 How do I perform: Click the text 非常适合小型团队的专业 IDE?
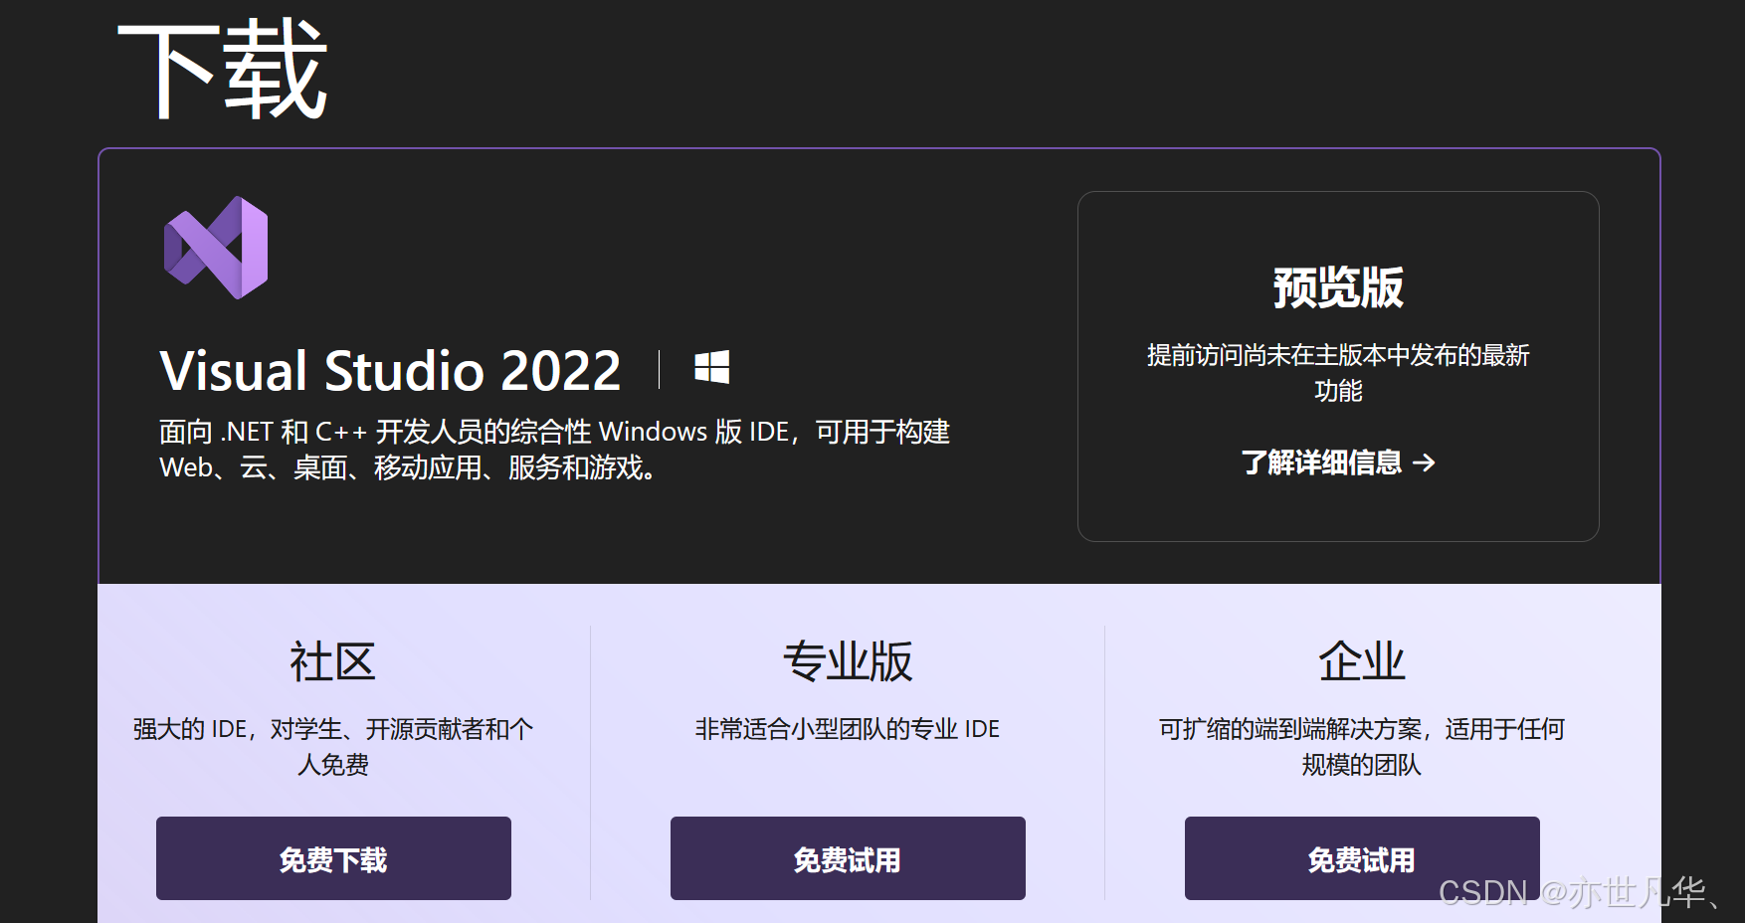click(848, 729)
